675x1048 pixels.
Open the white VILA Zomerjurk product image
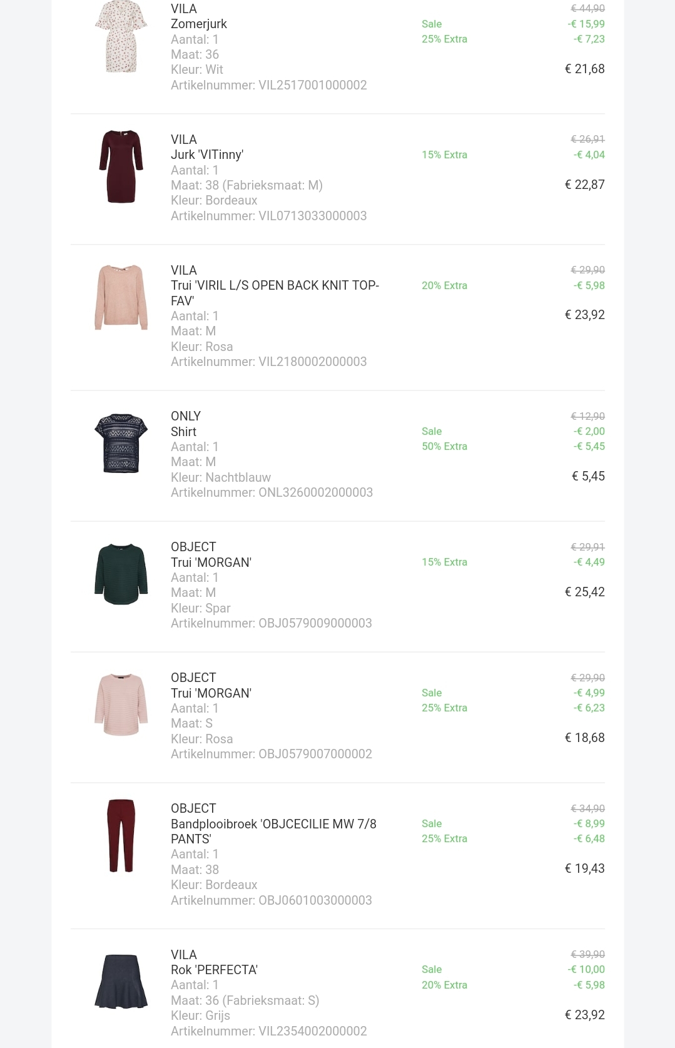121,36
